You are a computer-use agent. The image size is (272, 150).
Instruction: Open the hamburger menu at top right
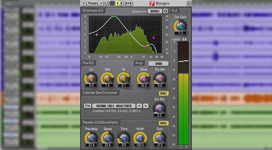[189, 3]
